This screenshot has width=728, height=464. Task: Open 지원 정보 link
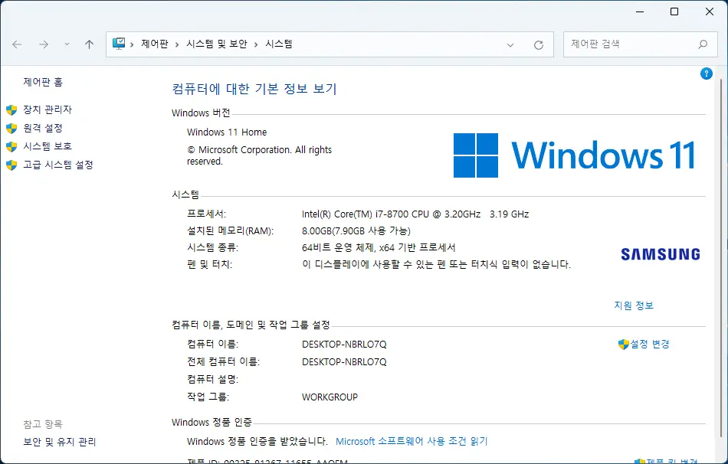coord(634,306)
